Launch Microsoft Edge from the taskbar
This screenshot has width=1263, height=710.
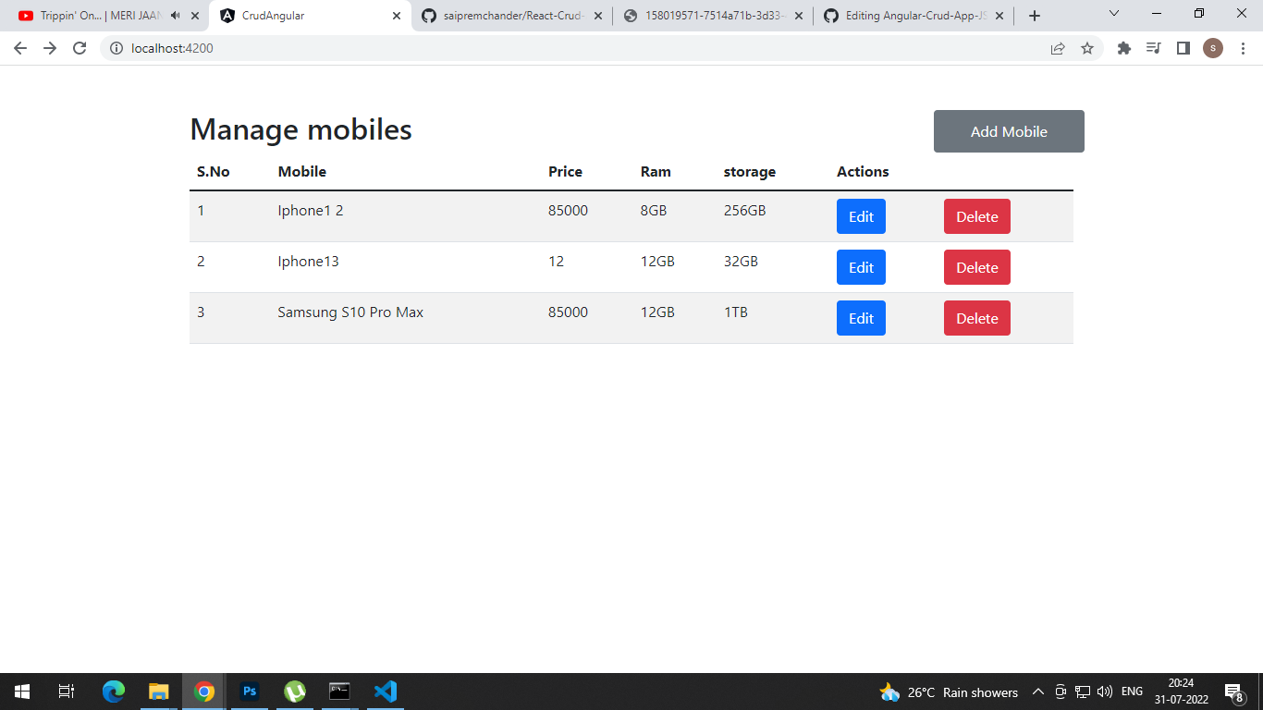pos(114,692)
